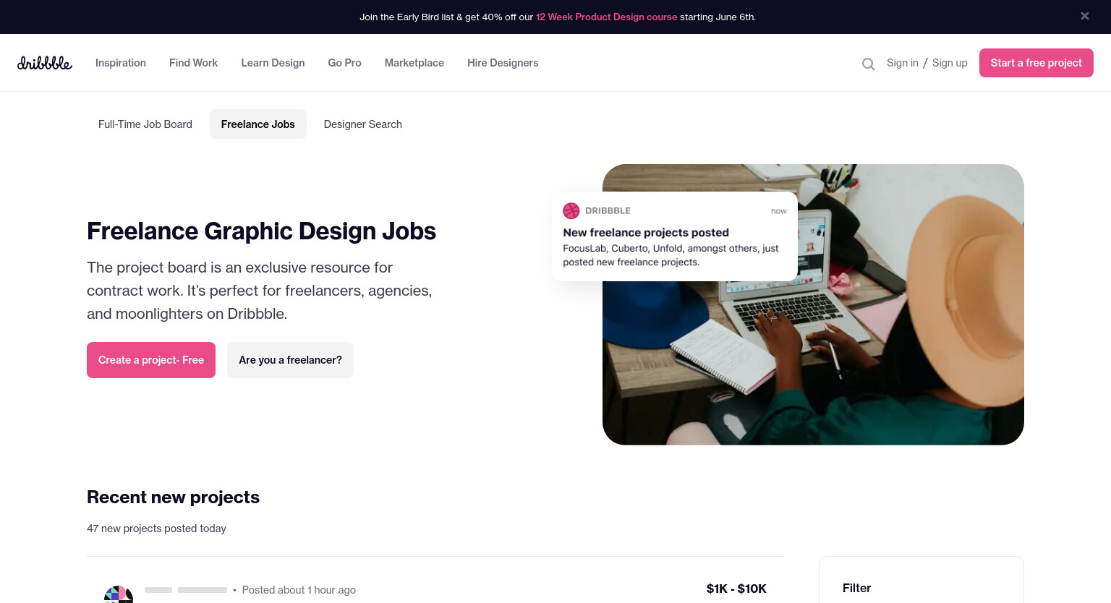1111x603 pixels.
Task: Open the Learn Design menu
Action: click(273, 63)
